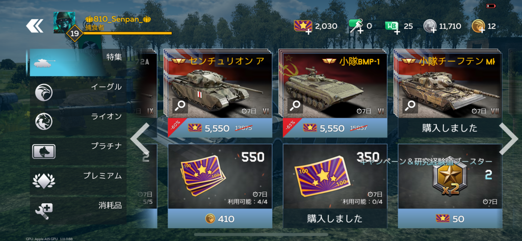Open the player avatar profile
This screenshot has height=241, width=522.
tap(64, 22)
